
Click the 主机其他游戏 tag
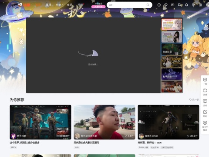point(167,147)
